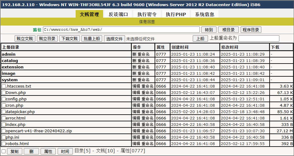
Task: Check the php.ini checkbox
Action: coord(4,137)
